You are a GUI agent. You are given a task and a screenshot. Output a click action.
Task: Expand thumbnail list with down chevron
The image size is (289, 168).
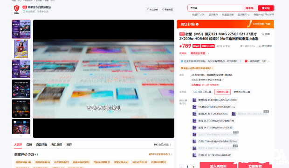(21, 136)
